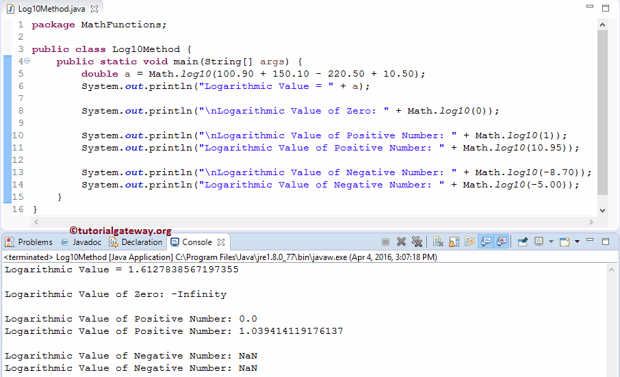
Task: Open the Open Console dropdown arrow
Action: pyautogui.click(x=577, y=242)
